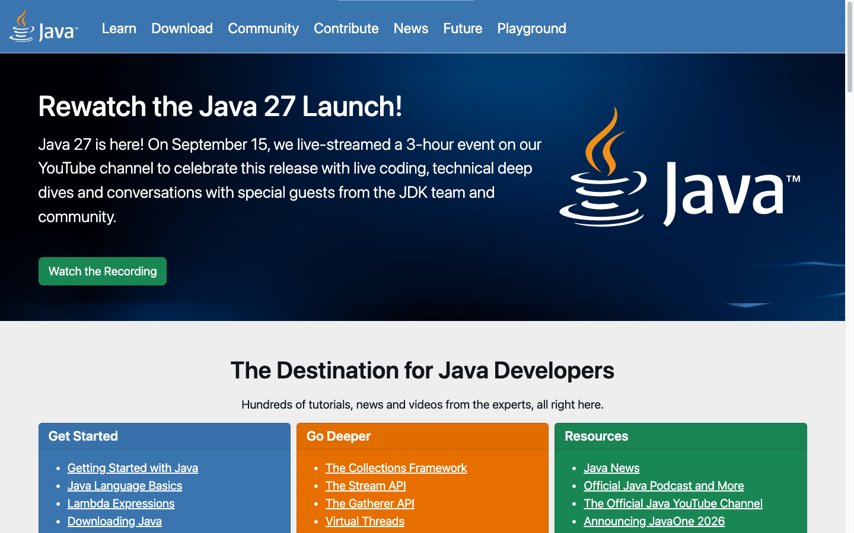This screenshot has height=533, width=854.
Task: Visit the Future nav link
Action: [x=463, y=28]
